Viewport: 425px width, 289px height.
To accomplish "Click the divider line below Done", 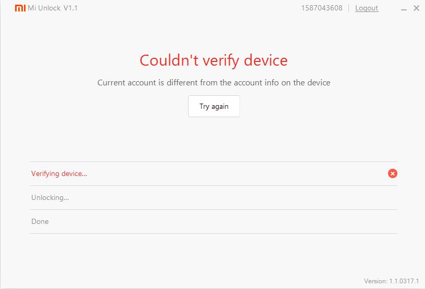I will [214, 233].
